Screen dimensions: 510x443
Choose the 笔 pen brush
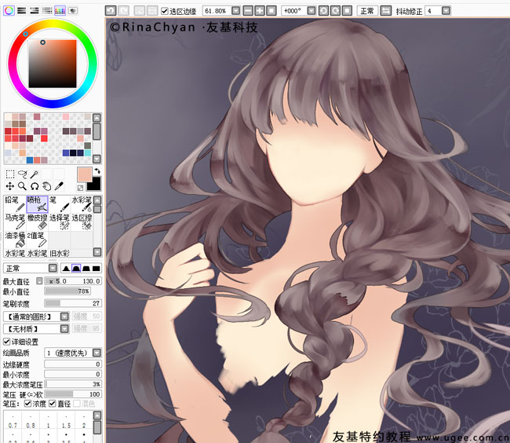(59, 204)
